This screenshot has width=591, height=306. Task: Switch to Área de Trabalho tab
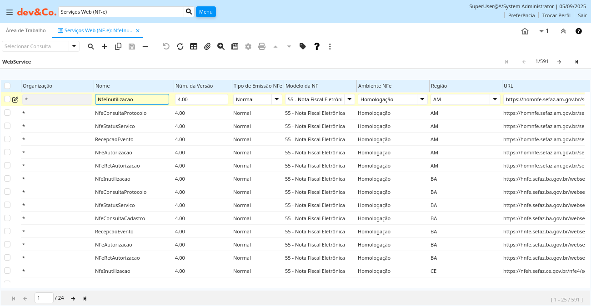click(x=26, y=30)
